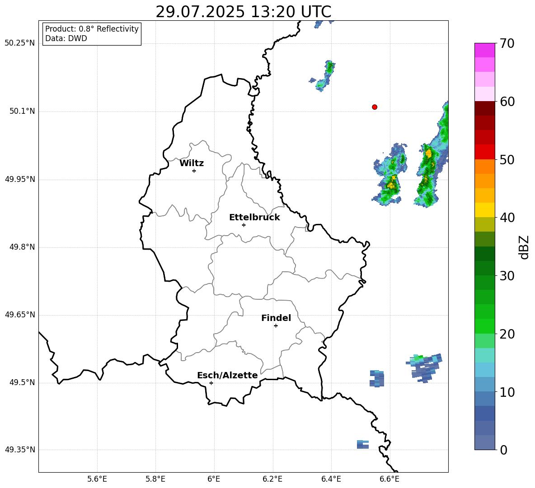Image resolution: width=535 pixels, height=488 pixels.
Task: Click the 20 colorbar tick label
Action: tap(507, 334)
